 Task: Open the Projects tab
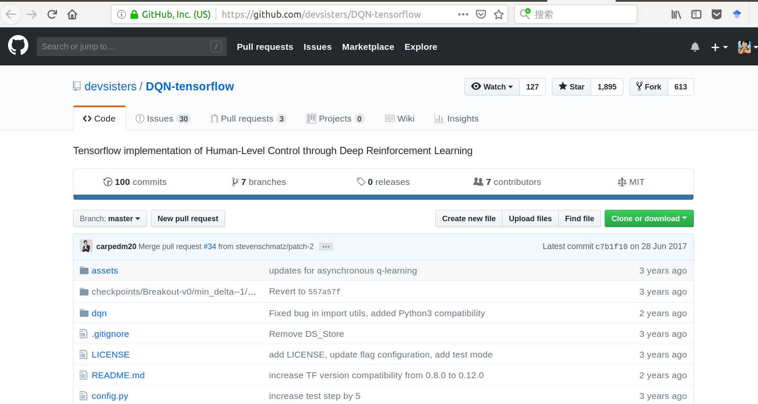tap(335, 119)
